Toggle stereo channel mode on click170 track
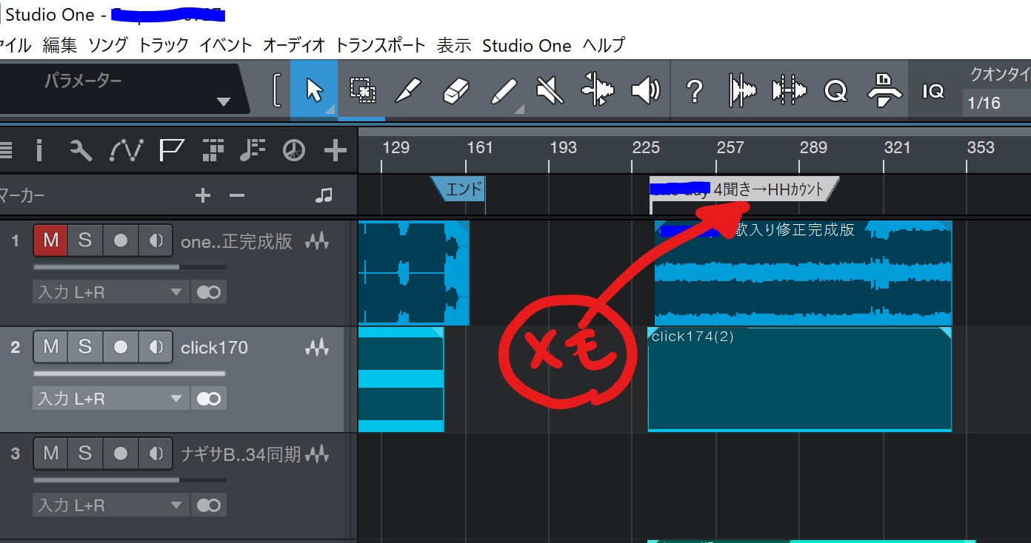1031x543 pixels. pos(209,399)
